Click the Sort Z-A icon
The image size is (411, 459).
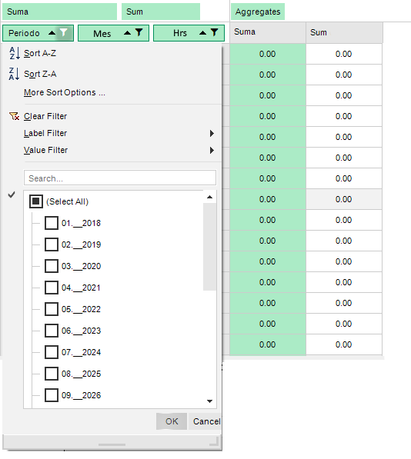(x=15, y=74)
